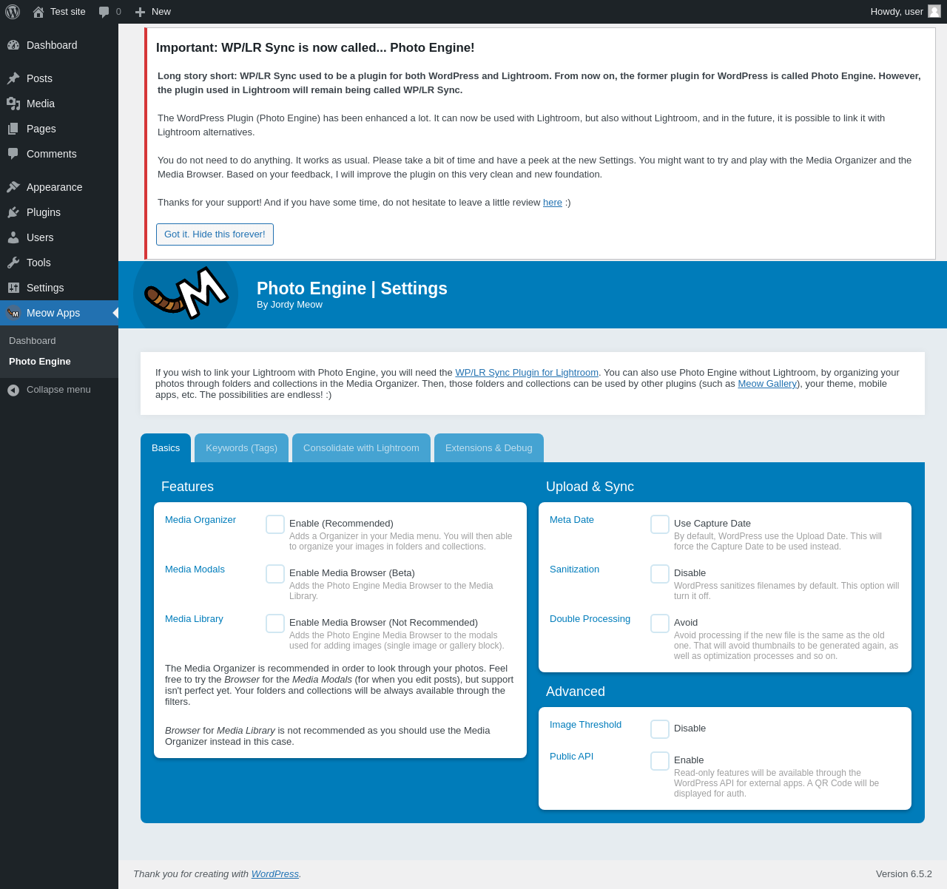Click the Image Threshold label
This screenshot has width=947, height=889.
pyautogui.click(x=585, y=725)
